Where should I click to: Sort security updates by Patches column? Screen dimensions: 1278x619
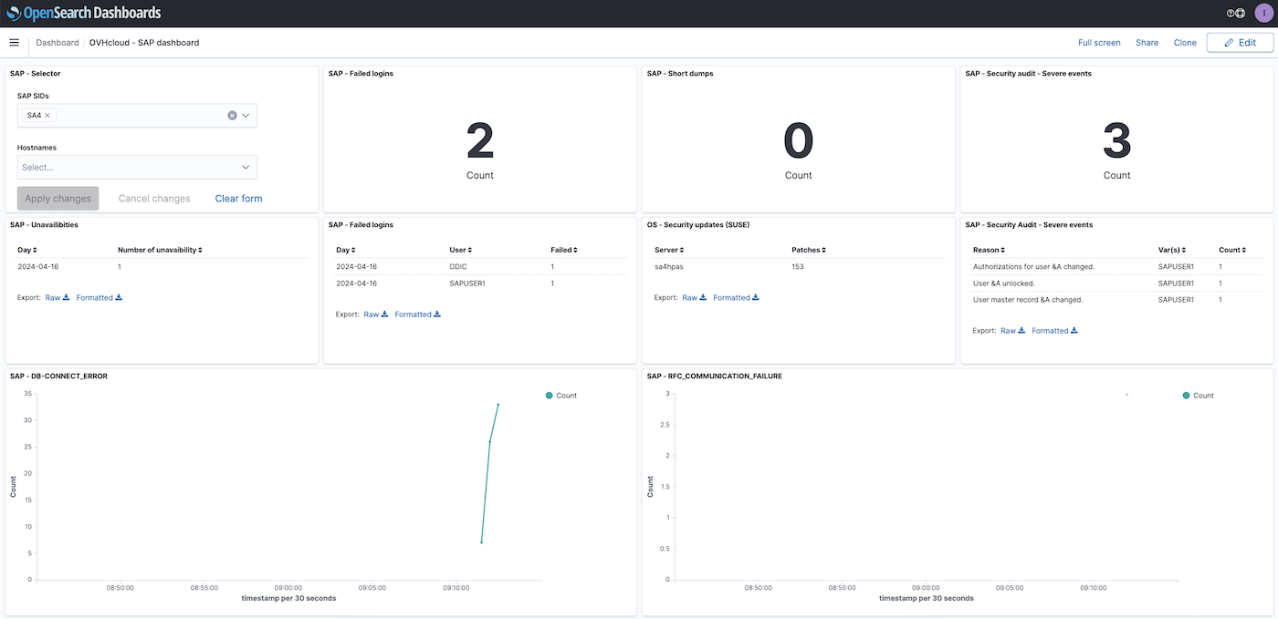click(807, 250)
